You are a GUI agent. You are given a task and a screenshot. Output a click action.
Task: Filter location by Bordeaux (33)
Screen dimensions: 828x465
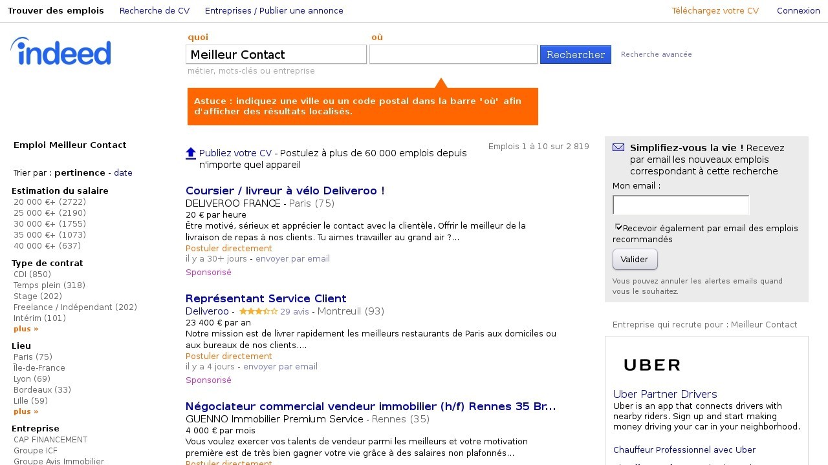[x=42, y=390]
